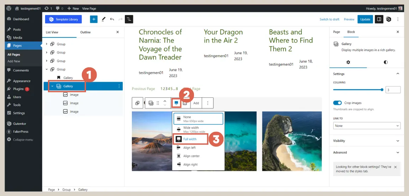Collapse the selected Gallery tree row

click(52, 86)
